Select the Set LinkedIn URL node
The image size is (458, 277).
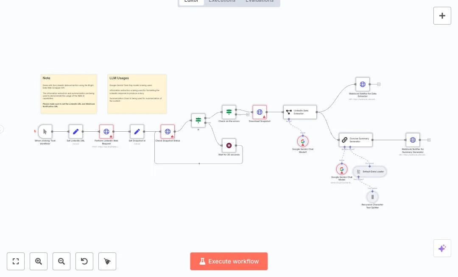click(76, 131)
